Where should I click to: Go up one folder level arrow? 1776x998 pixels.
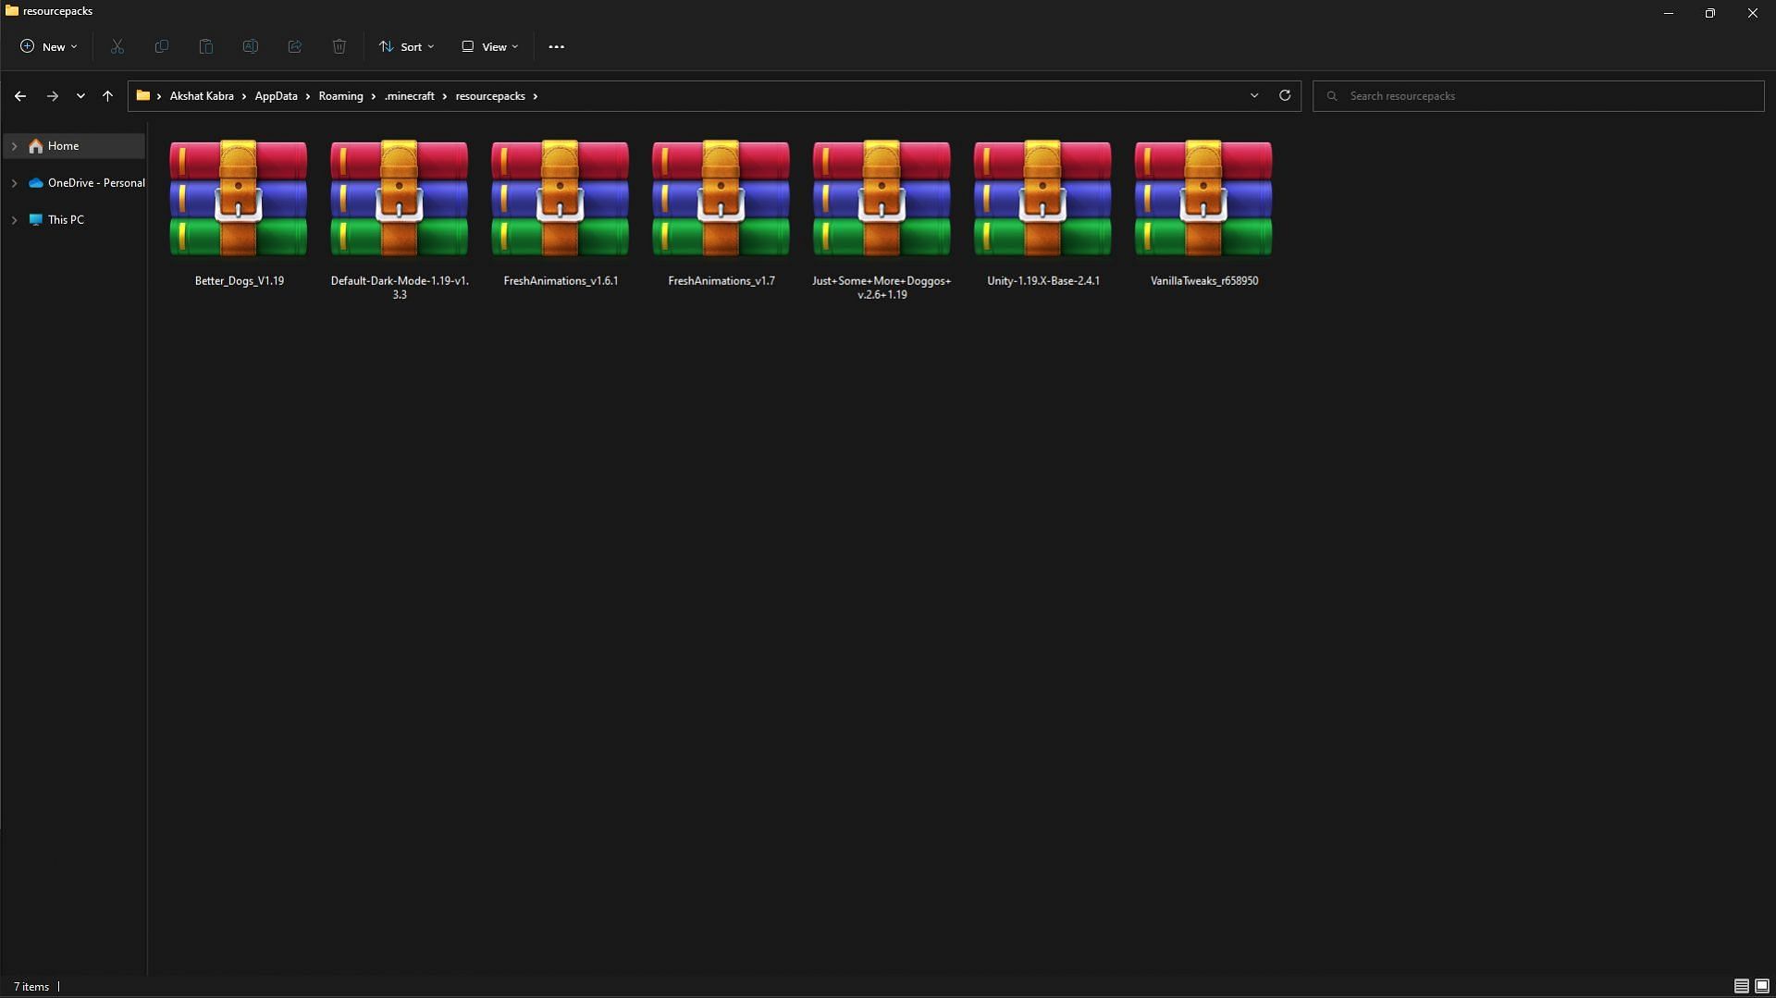[x=107, y=95]
